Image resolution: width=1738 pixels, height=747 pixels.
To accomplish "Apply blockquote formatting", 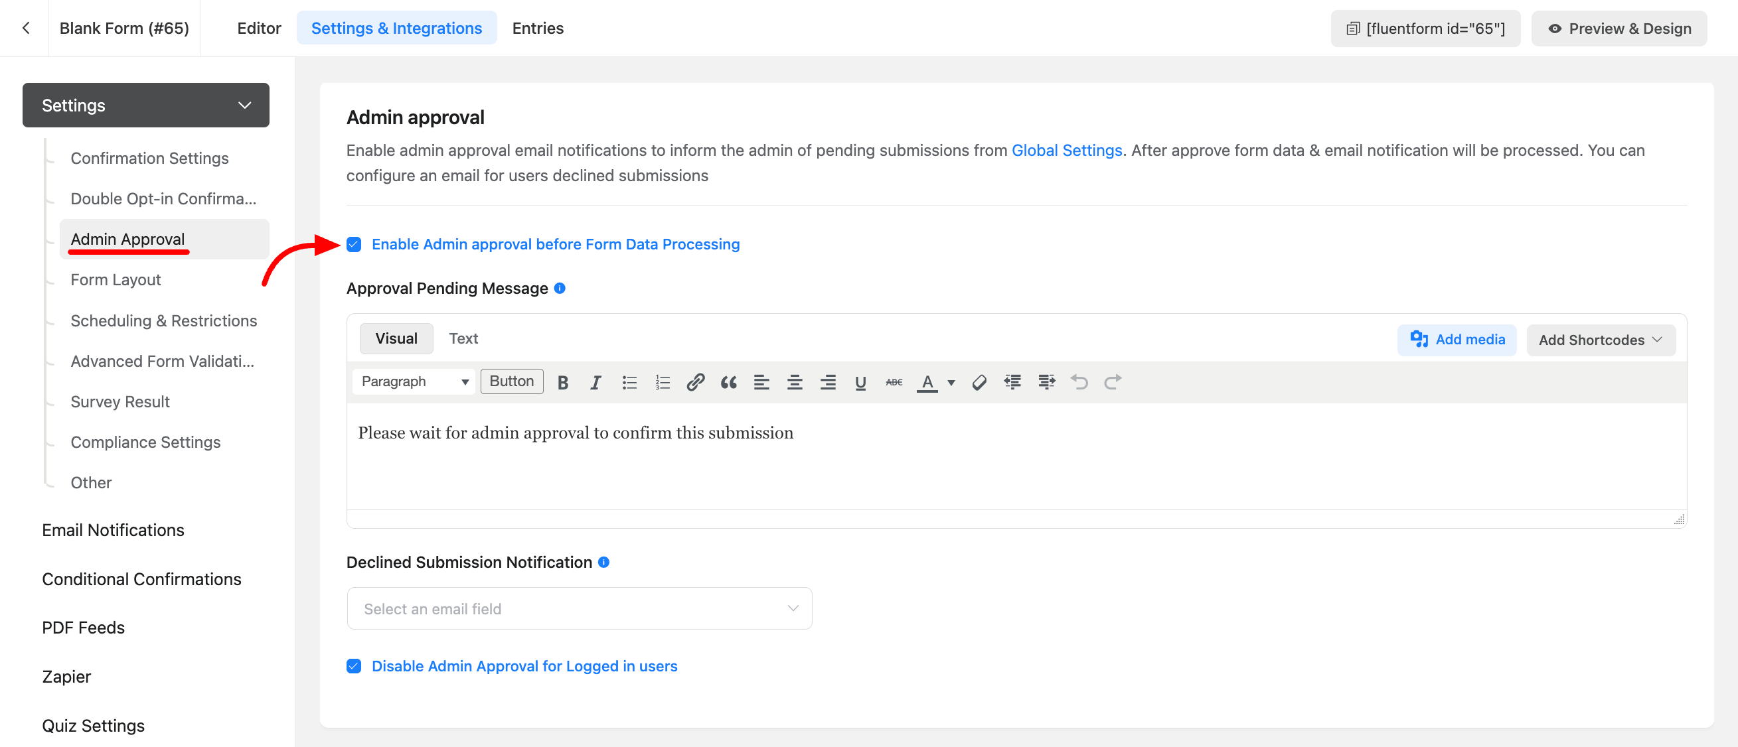I will click(728, 382).
